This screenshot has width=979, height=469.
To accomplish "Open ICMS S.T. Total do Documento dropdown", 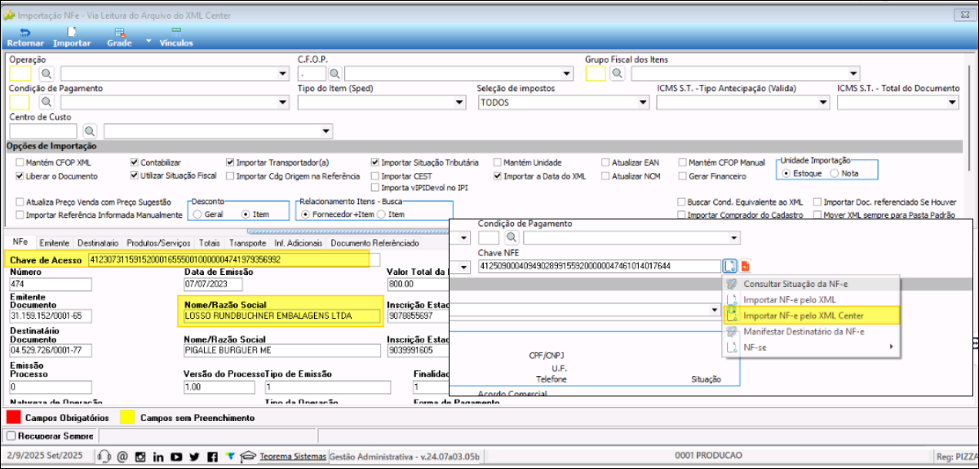I will [x=952, y=103].
